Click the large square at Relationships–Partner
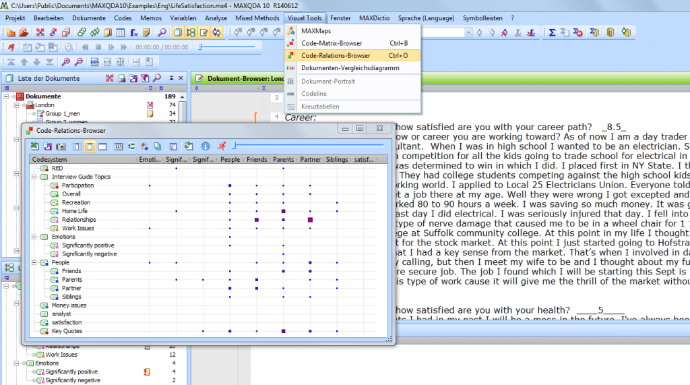The image size is (690, 385). 310,220
